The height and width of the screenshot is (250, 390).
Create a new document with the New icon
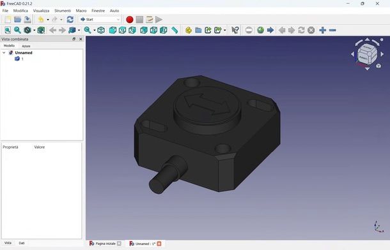(8, 20)
